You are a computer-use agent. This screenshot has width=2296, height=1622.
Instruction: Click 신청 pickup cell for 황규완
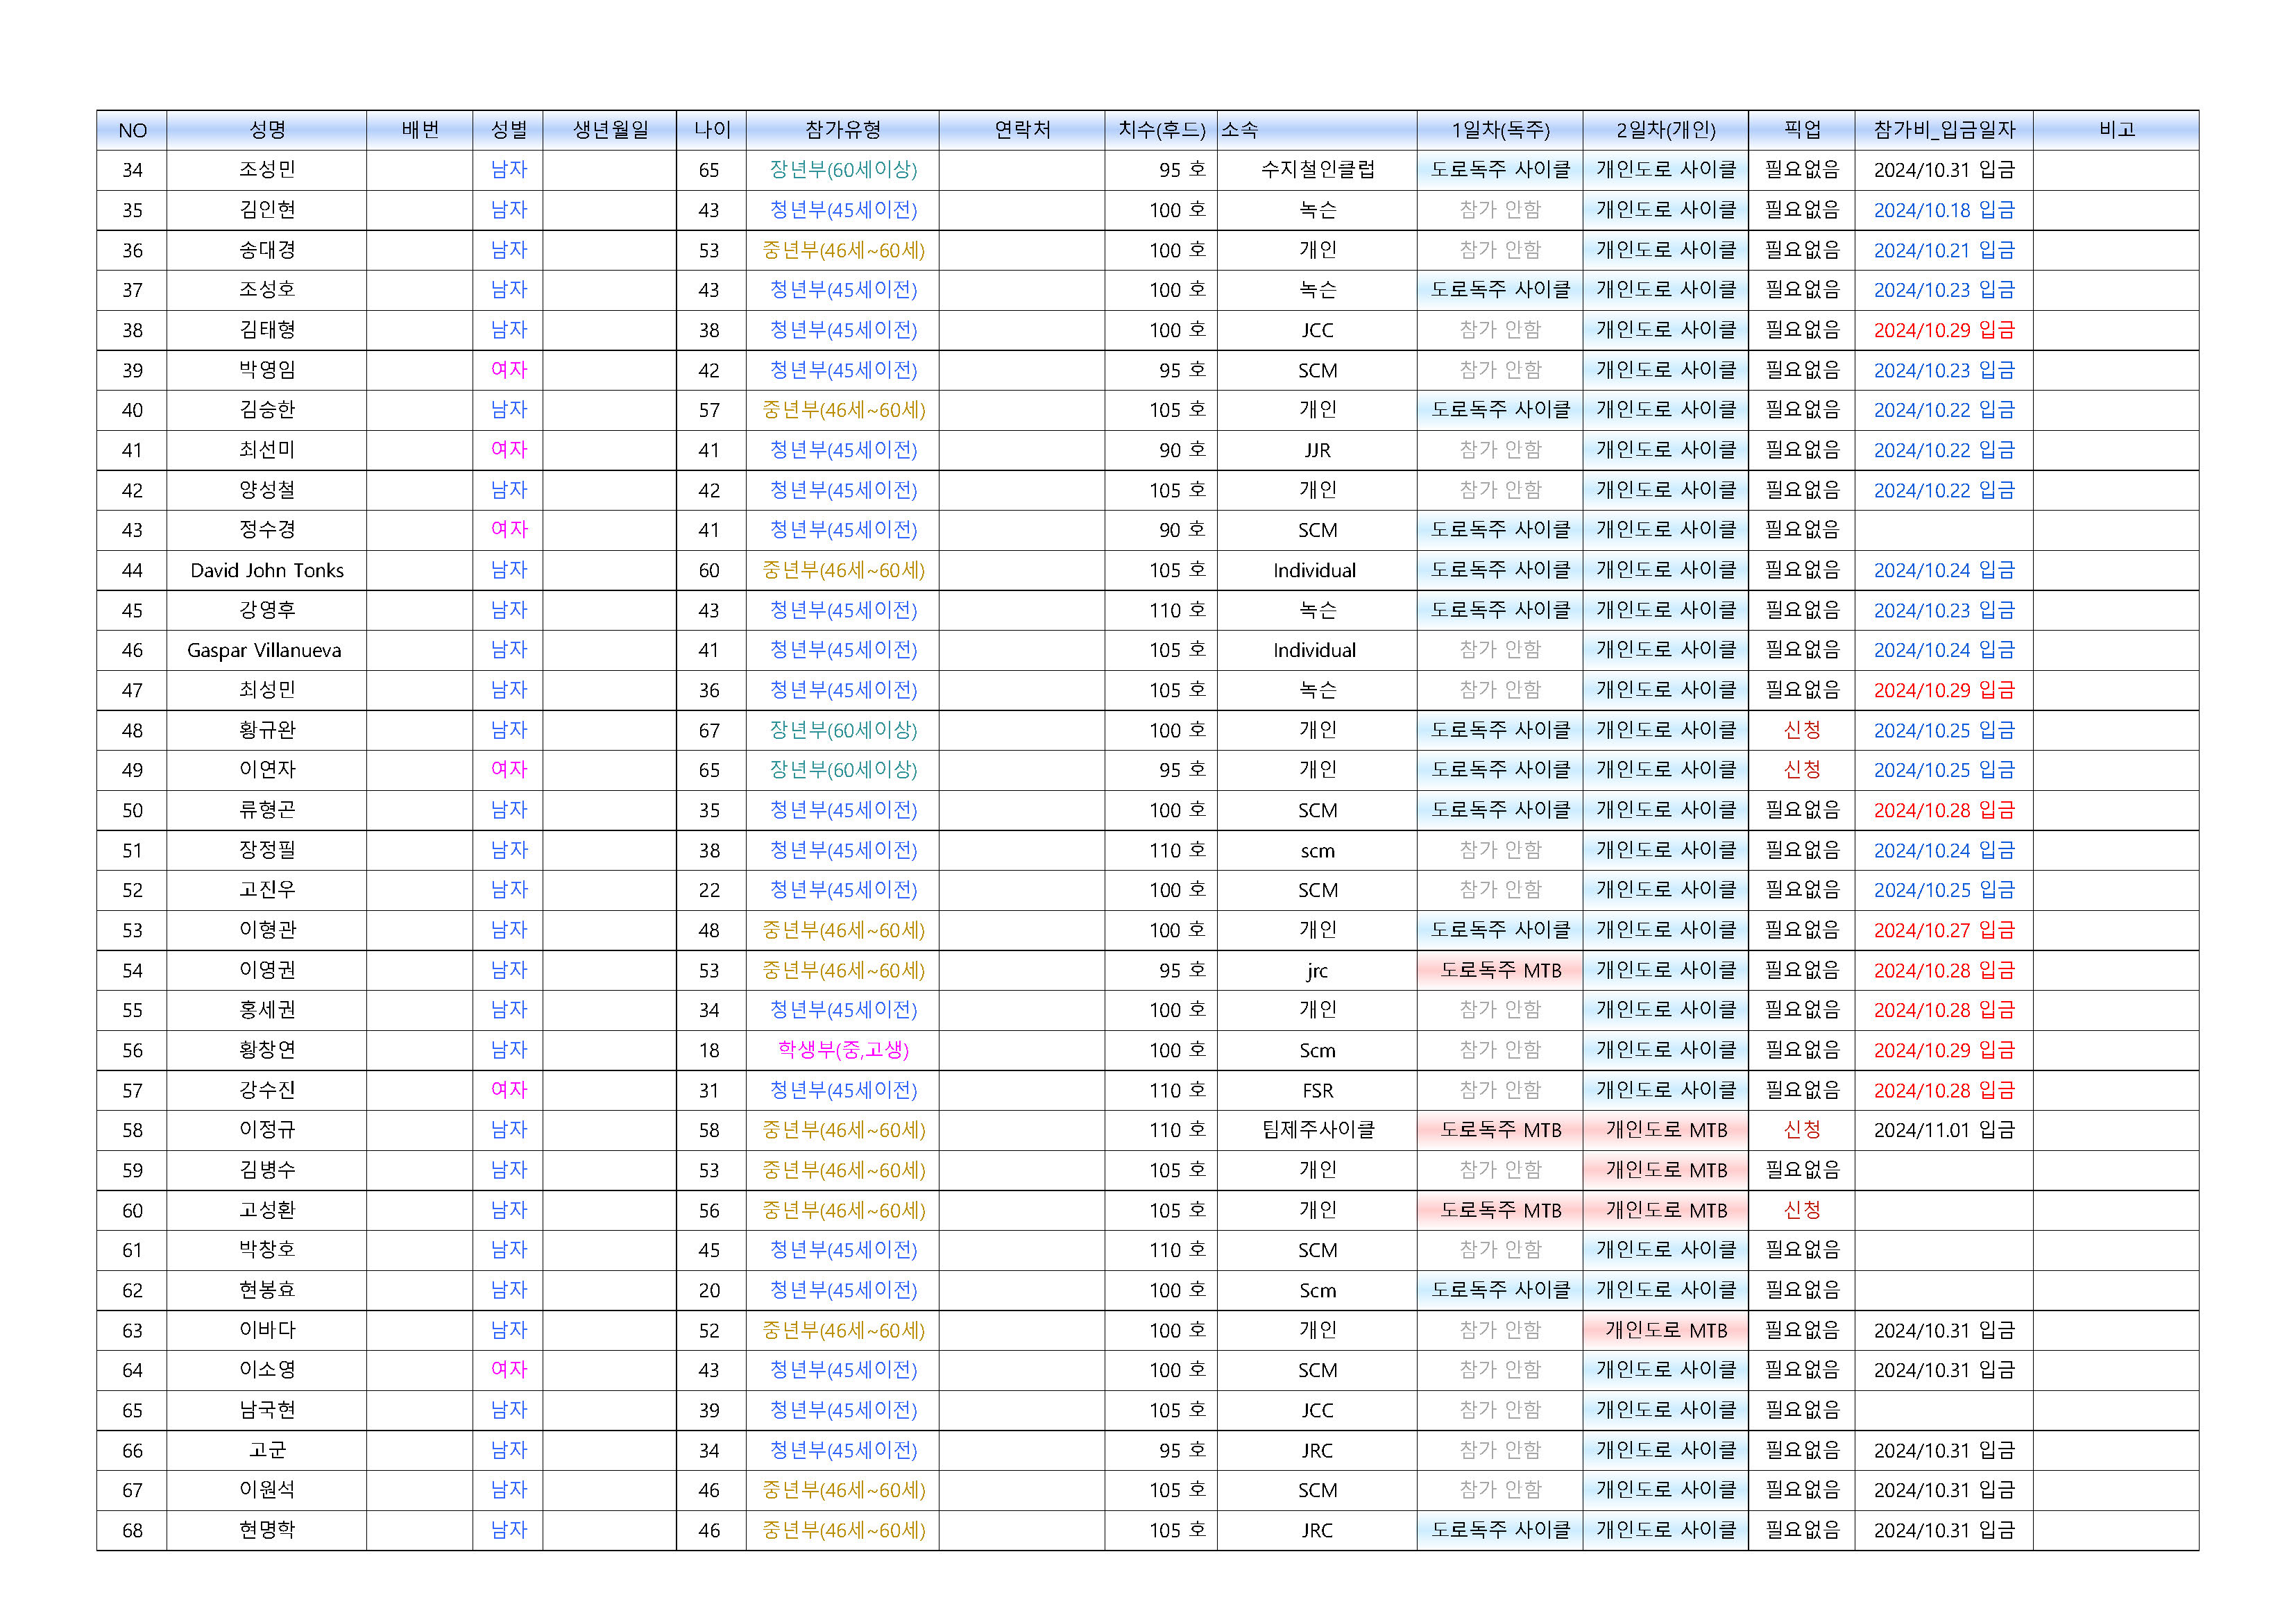pos(1802,730)
